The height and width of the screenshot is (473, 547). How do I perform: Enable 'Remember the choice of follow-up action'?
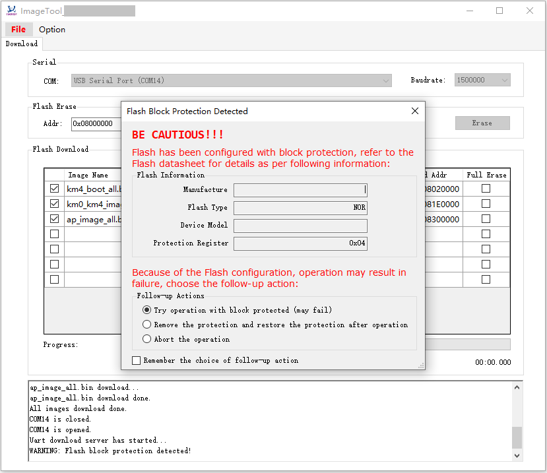(x=137, y=360)
